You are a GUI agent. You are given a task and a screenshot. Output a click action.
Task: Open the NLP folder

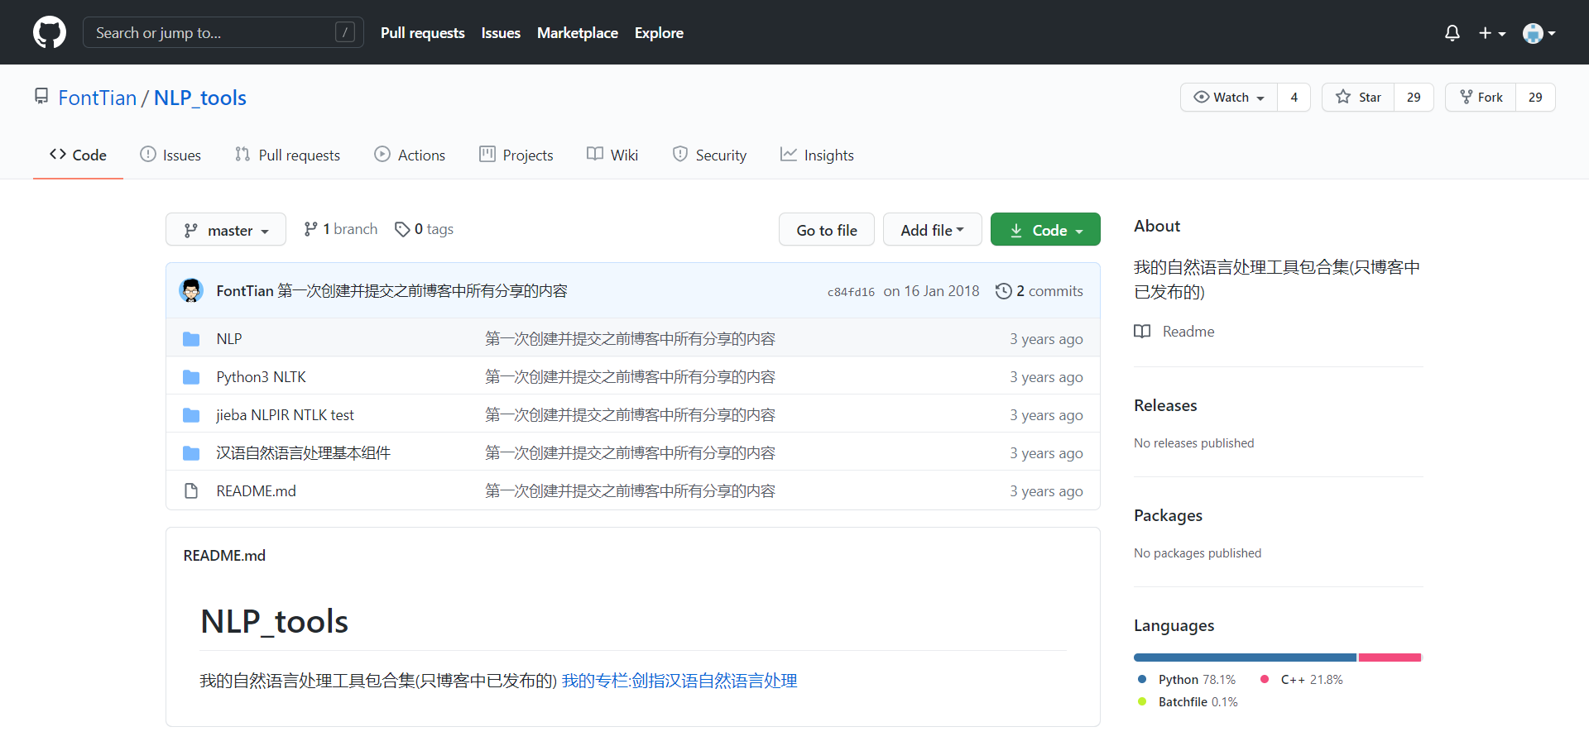[229, 339]
